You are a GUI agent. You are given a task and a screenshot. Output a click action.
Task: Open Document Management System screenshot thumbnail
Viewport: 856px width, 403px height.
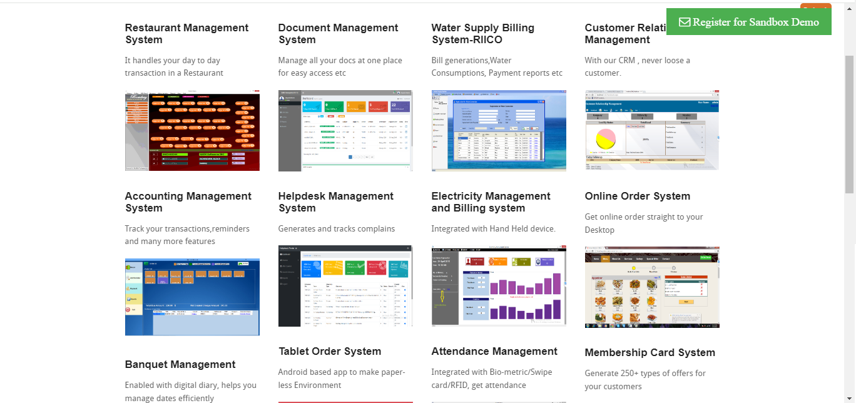pos(345,131)
